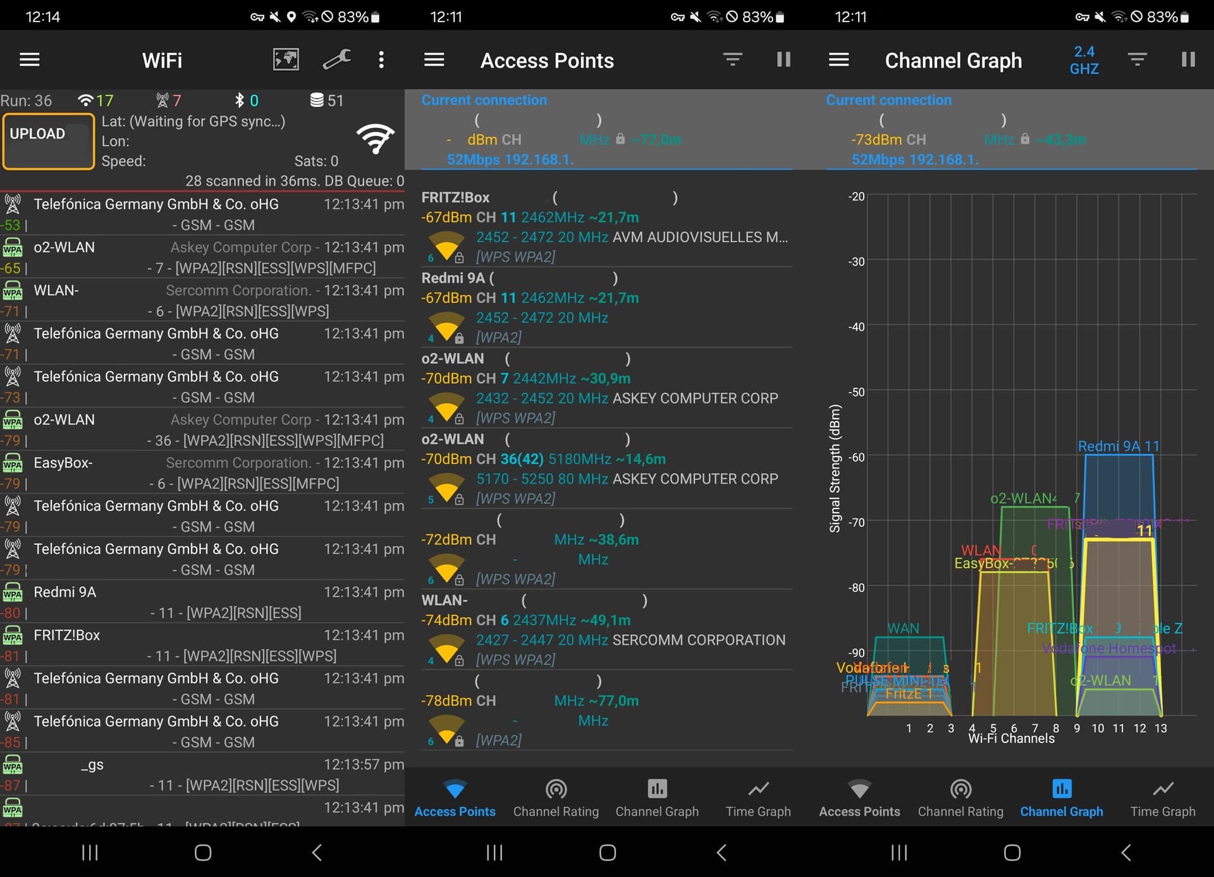This screenshot has width=1214, height=877.
Task: Open the hamburger menu in Channel Graph screen
Action: point(838,60)
